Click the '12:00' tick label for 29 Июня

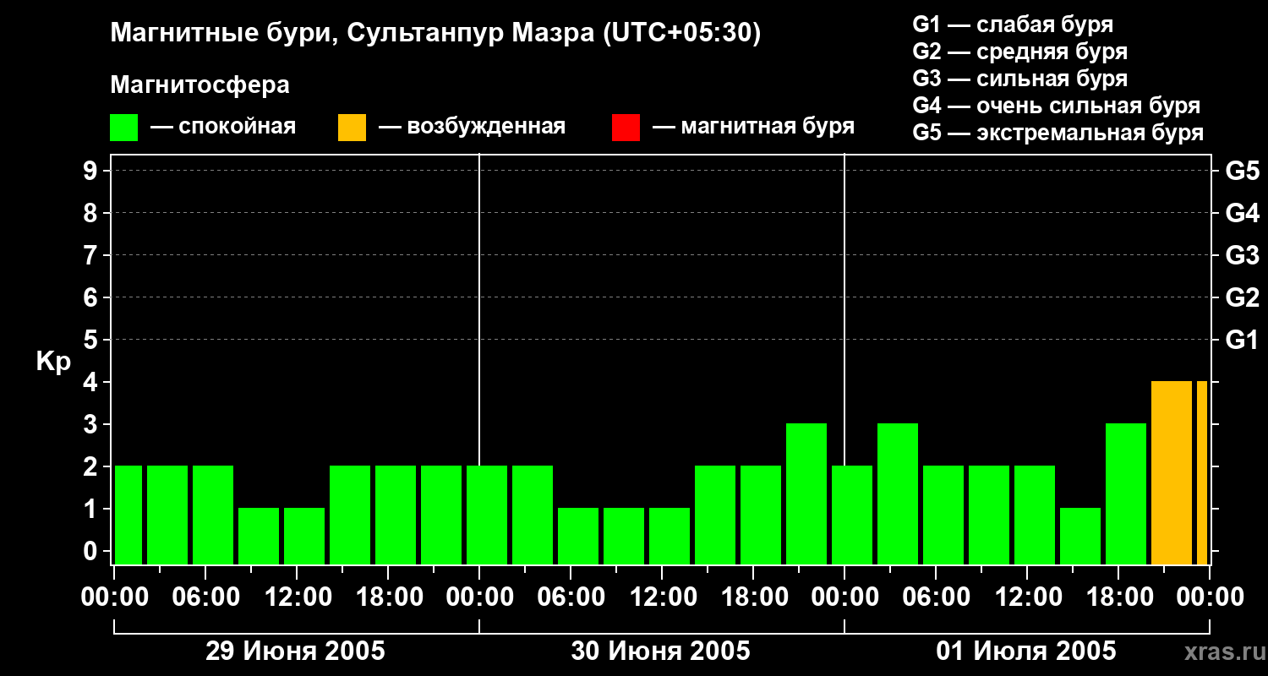click(297, 597)
